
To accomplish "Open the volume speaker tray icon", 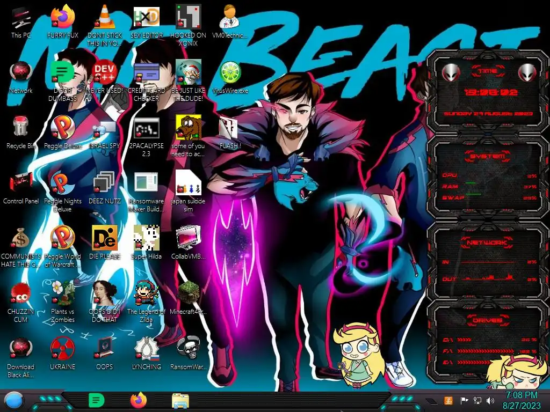I will (490, 400).
